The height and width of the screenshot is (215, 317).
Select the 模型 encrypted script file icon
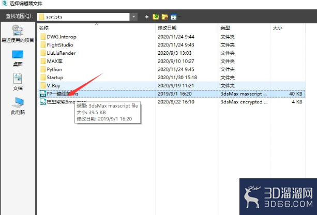43,102
